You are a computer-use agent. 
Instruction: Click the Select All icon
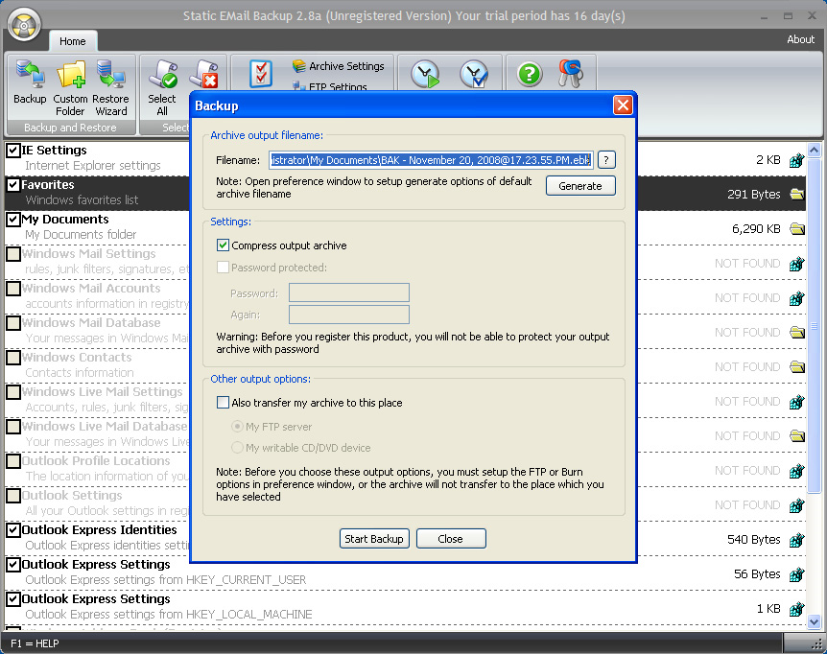162,87
